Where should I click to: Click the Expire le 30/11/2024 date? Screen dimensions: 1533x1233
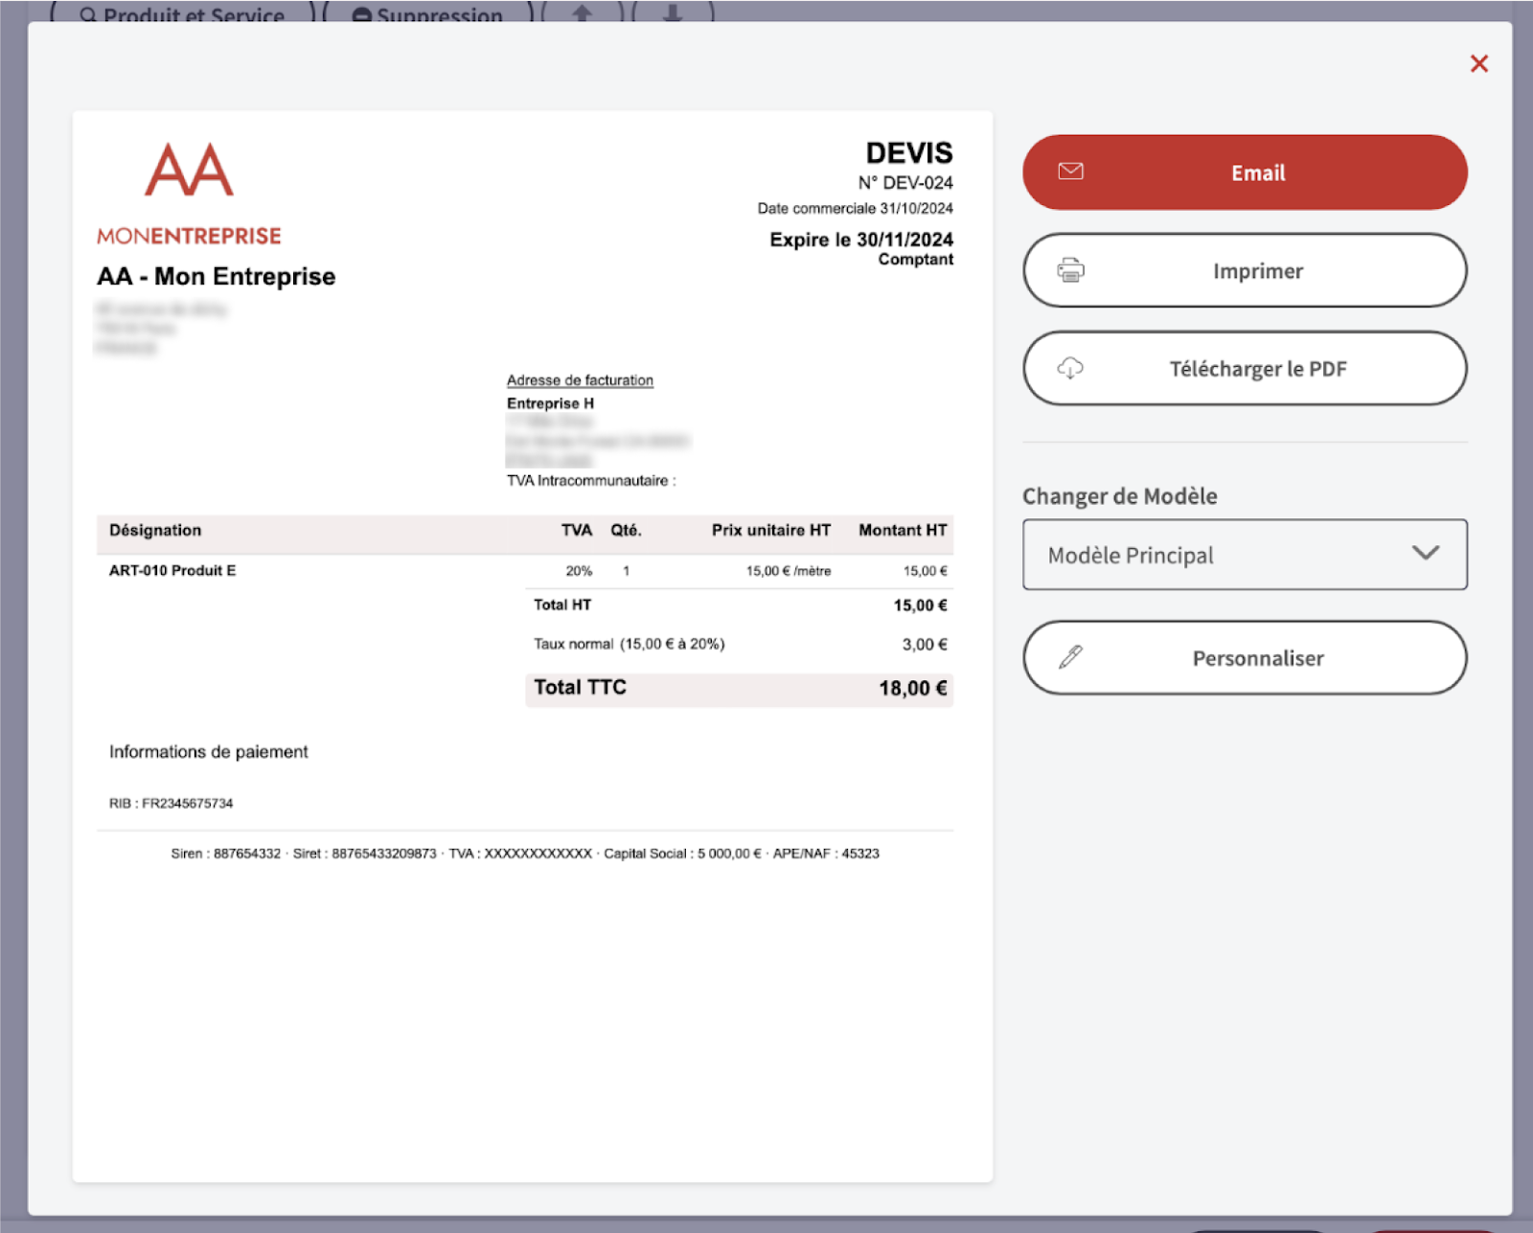point(861,240)
